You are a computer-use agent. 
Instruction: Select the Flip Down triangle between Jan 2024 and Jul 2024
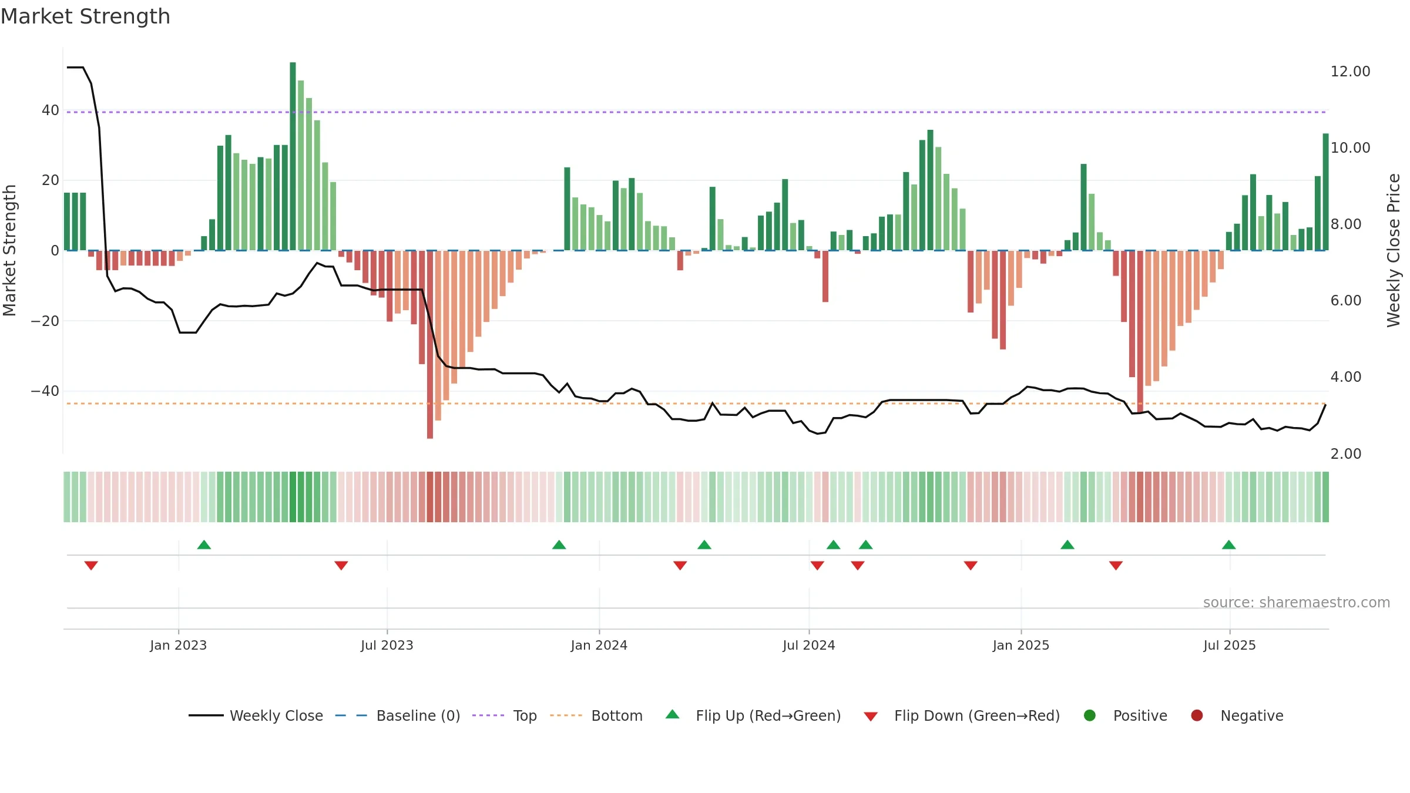[680, 566]
